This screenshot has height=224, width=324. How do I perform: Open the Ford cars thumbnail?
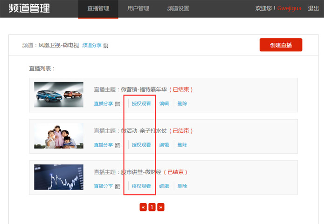pos(59,95)
